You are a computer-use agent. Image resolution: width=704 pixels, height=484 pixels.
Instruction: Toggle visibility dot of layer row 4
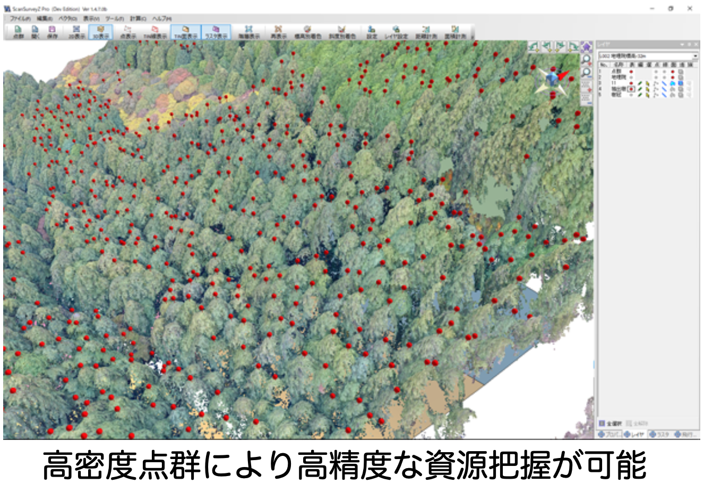coord(631,89)
